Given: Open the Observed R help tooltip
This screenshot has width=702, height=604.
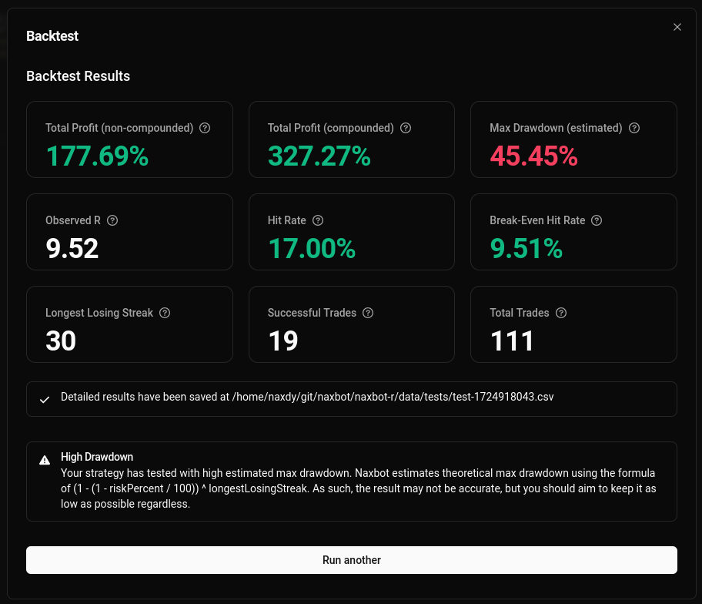Looking at the screenshot, I should click(112, 220).
